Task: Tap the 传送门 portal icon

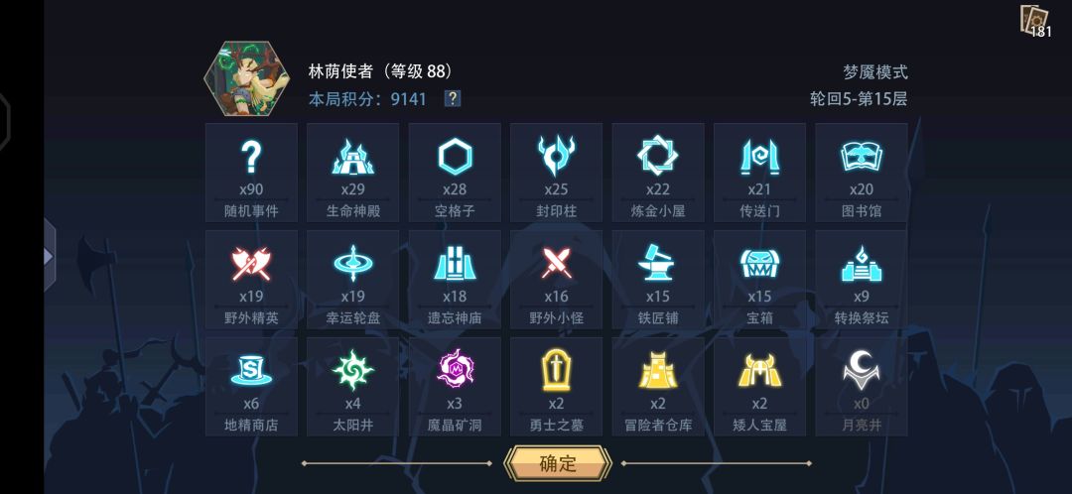Action: click(x=759, y=157)
